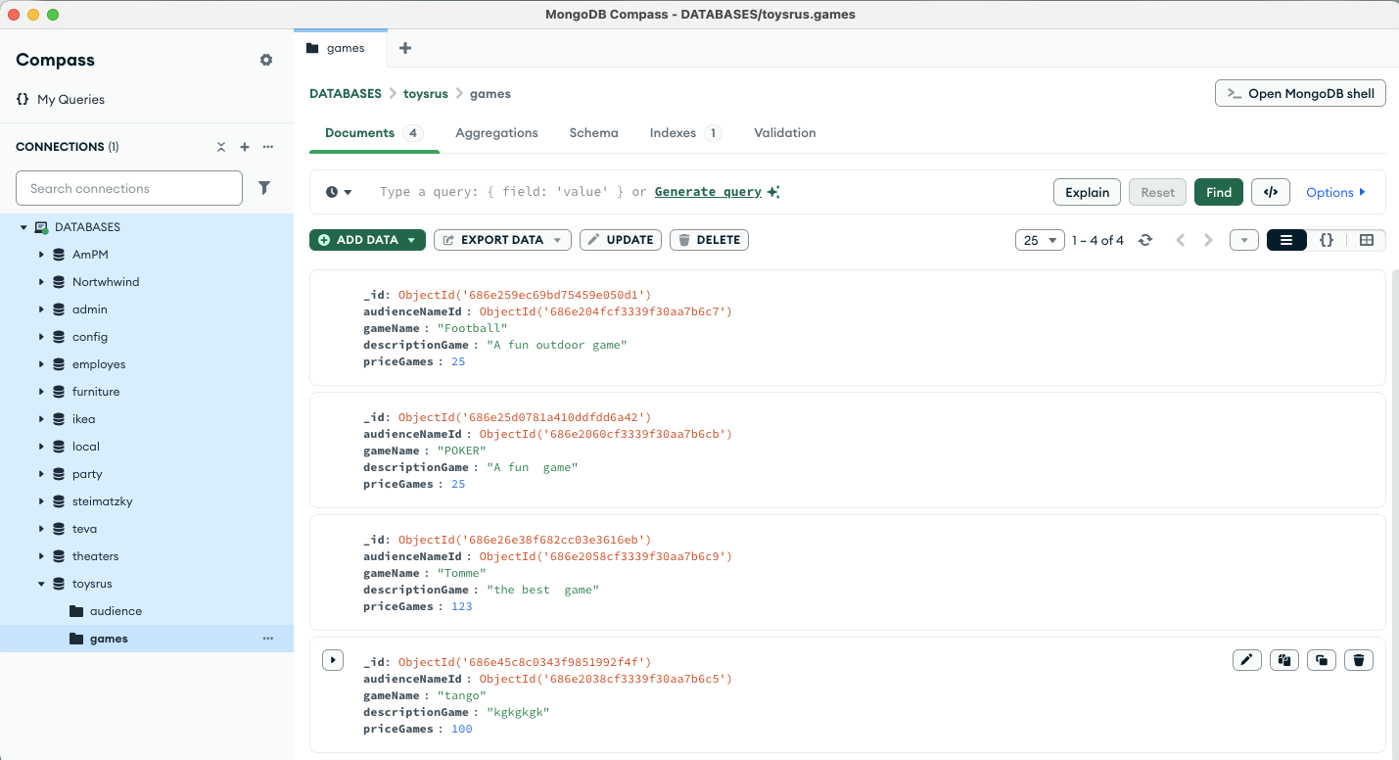Screen dimensions: 1399x760
Task: Collapse the toysrus database
Action: [41, 584]
